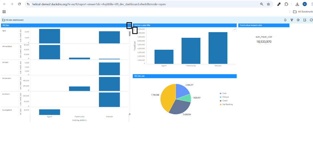This screenshot has height=157, width=313.
Task: Click the chart-type icon on bar chart panel
Action: [x=234, y=30]
